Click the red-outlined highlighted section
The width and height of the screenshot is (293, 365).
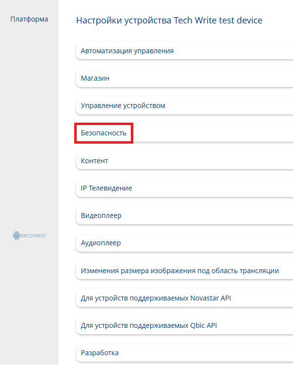104,133
